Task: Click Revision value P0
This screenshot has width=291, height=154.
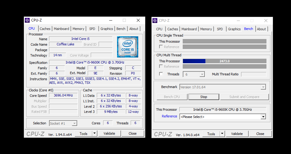Action: coord(133,73)
